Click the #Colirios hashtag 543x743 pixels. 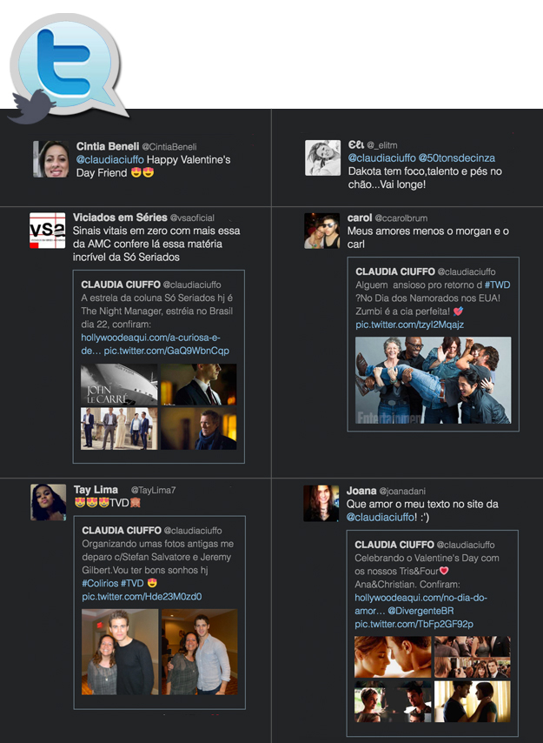(100, 583)
